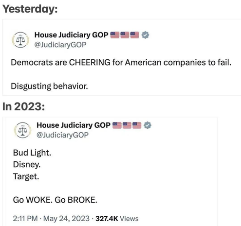Click middle flag emoji in 2023 tweet
Image resolution: width=241 pixels, height=226 pixels.
pyautogui.click(x=127, y=125)
